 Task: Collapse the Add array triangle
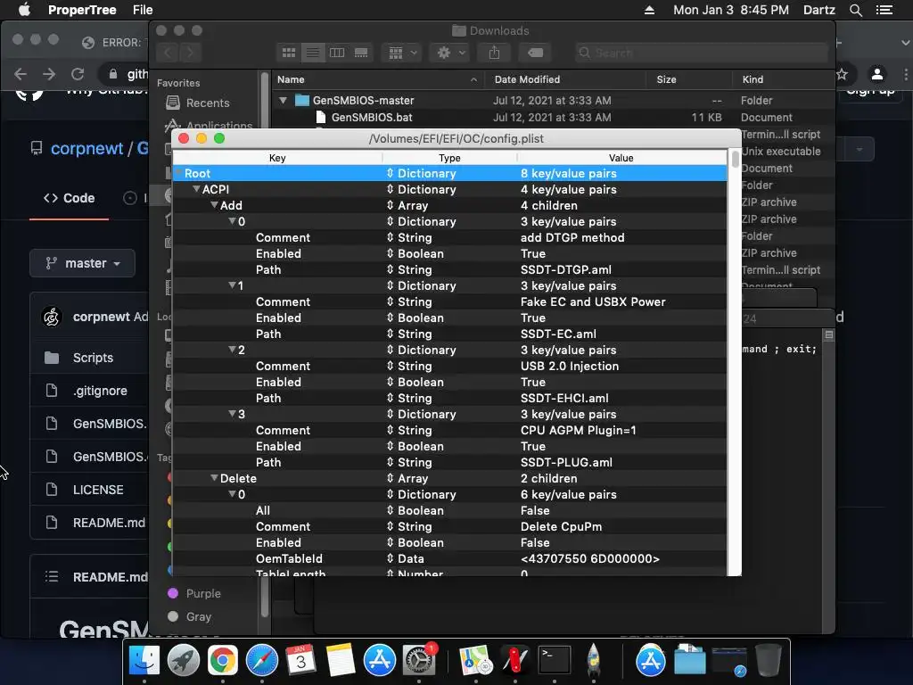214,205
